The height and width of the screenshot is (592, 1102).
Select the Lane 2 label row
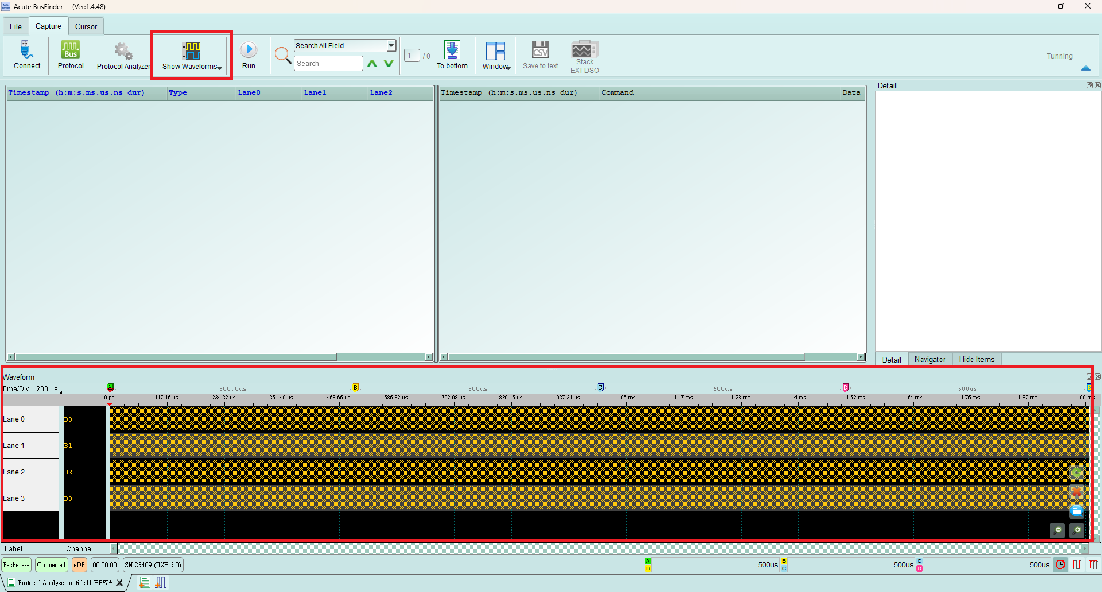tap(31, 472)
